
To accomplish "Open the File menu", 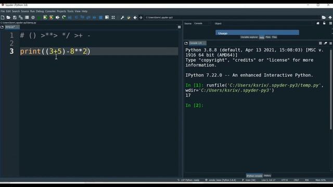I will (x=3, y=11).
